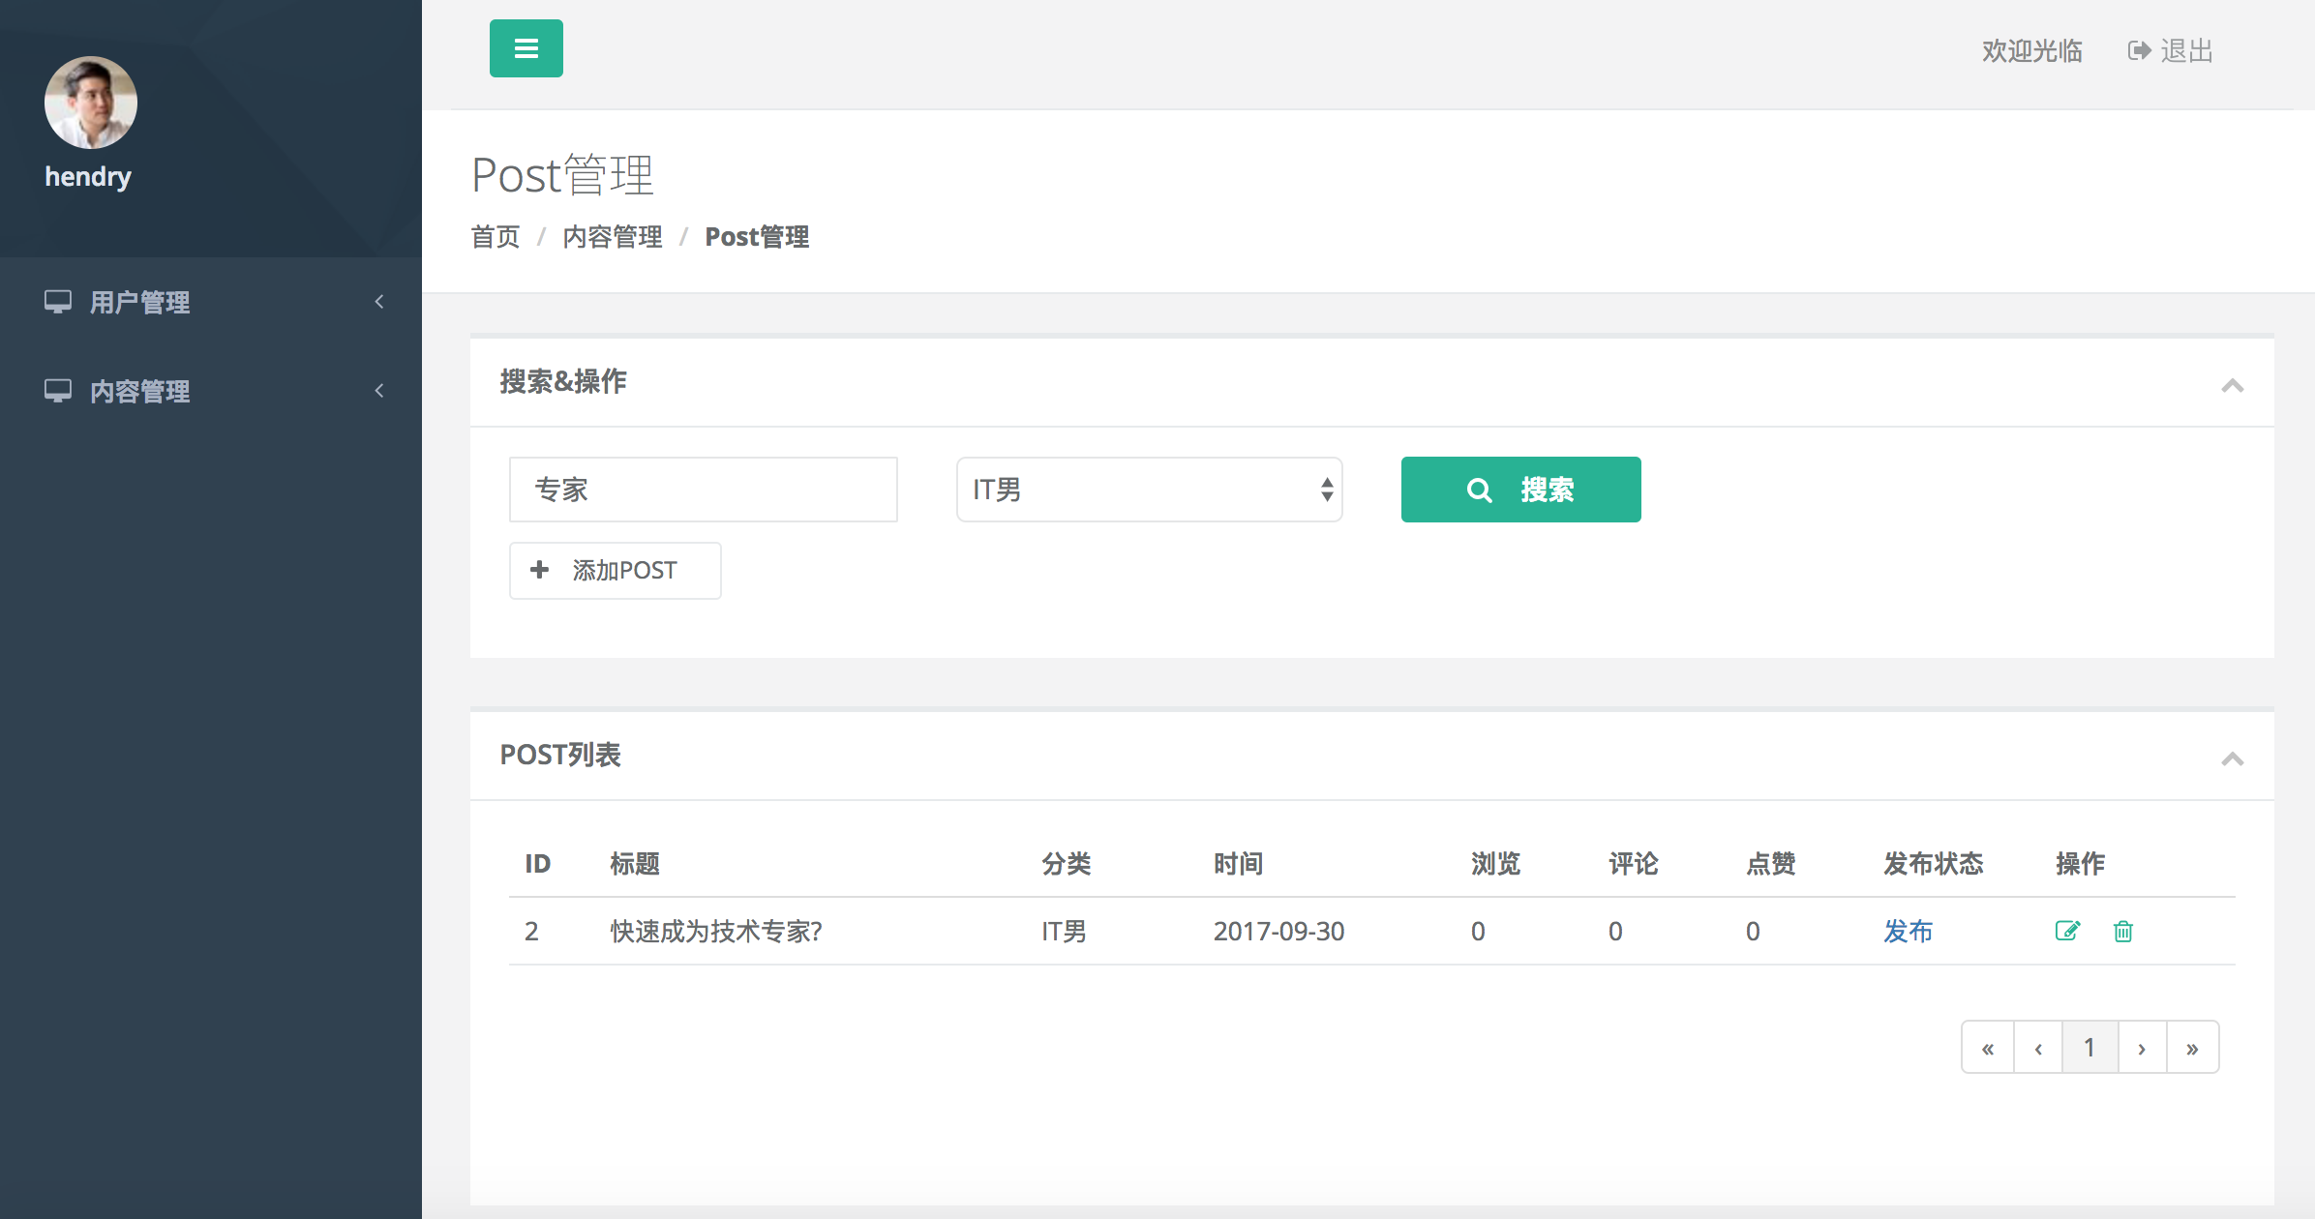Collapse the POST列表 panel chevron
The width and height of the screenshot is (2315, 1219).
[2232, 758]
